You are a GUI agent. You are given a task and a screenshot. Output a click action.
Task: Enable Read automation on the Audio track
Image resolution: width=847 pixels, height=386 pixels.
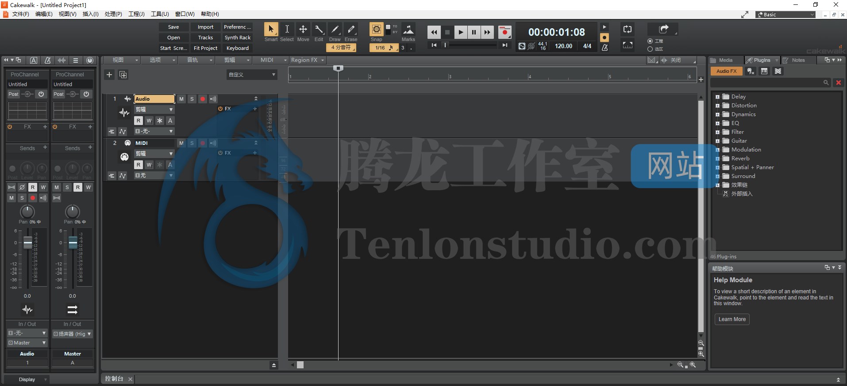tap(139, 121)
